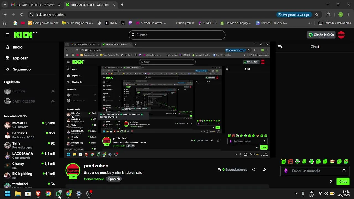
Task: Send message with green Chat button
Action: pyautogui.click(x=343, y=182)
